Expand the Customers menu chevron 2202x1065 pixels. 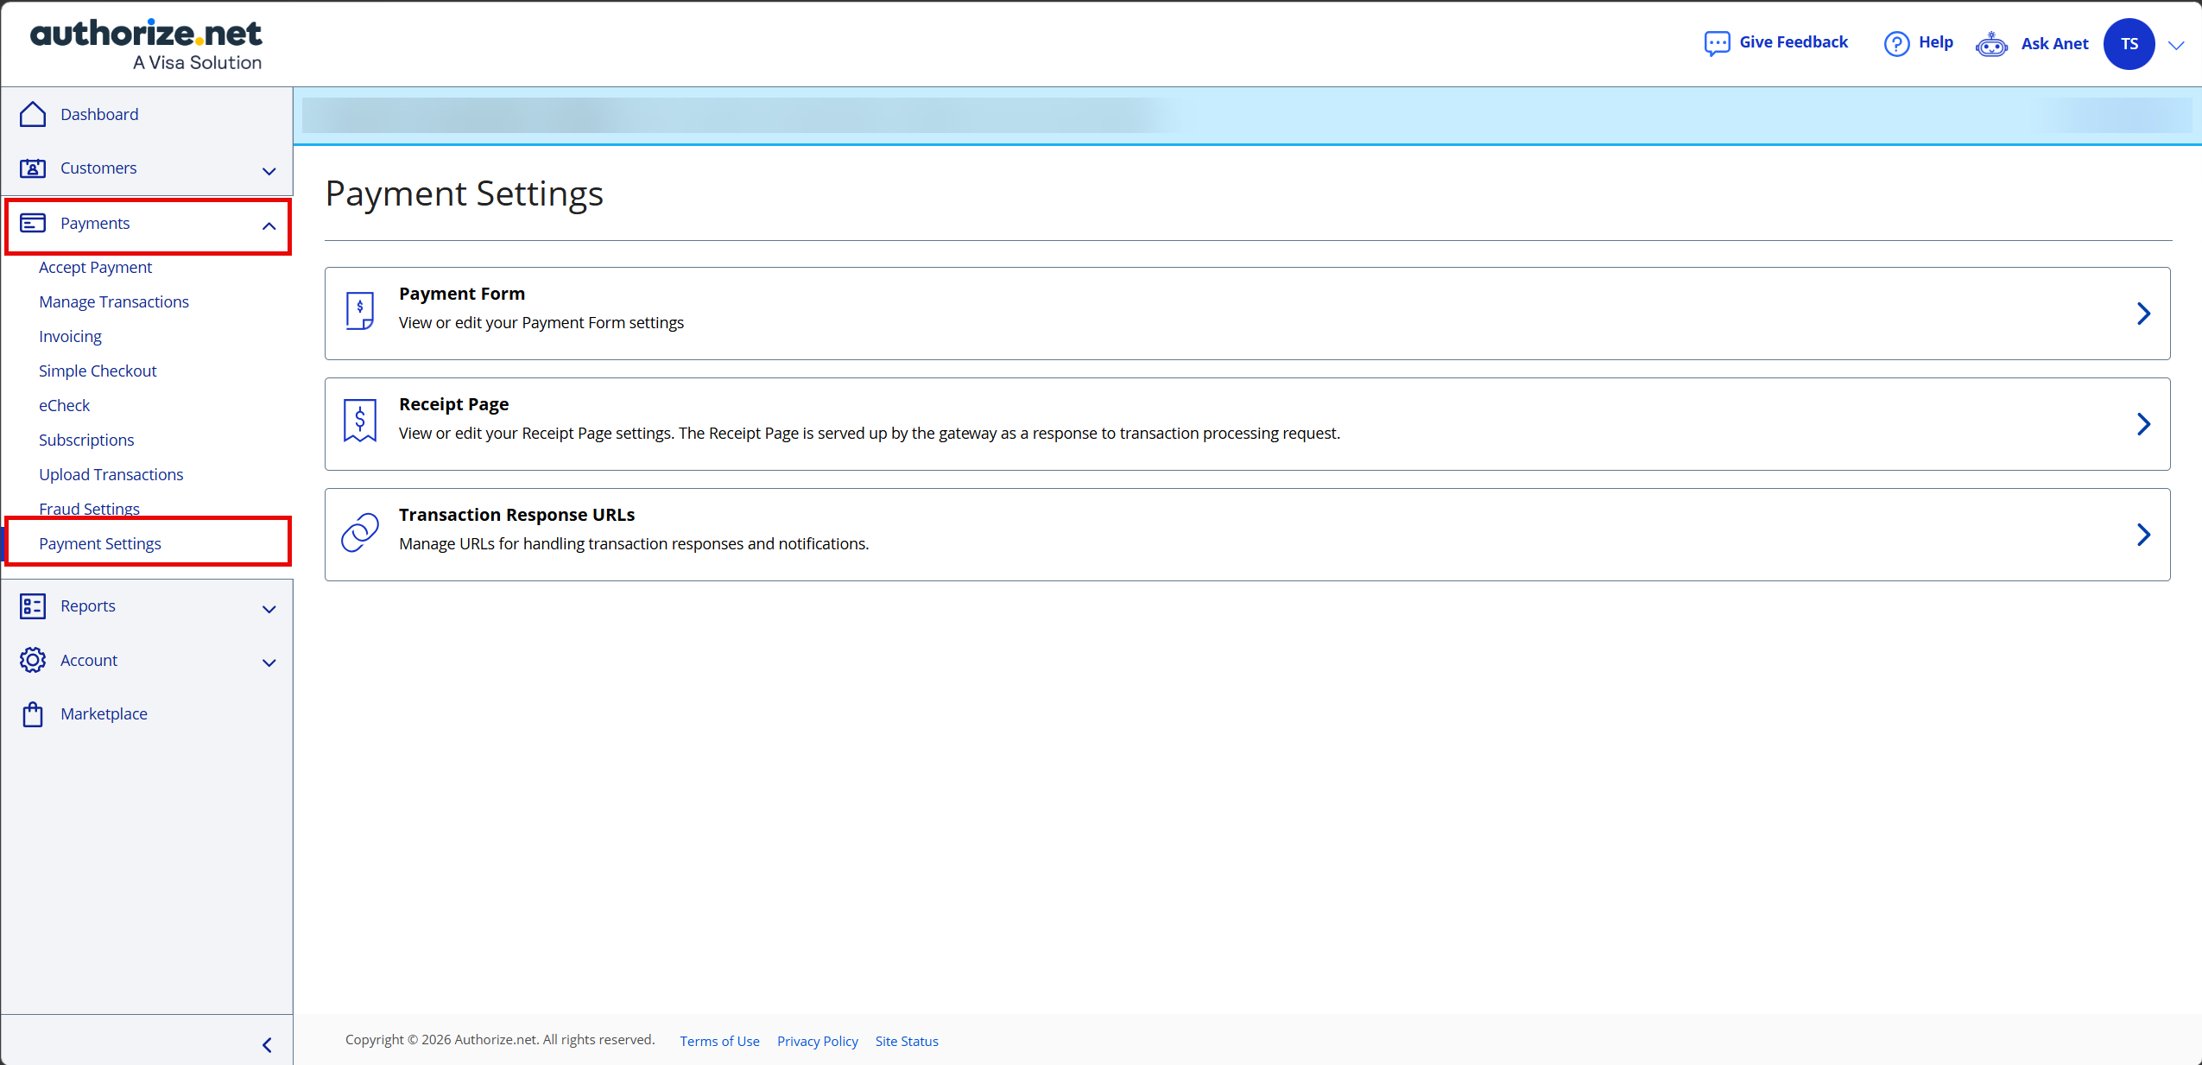point(269,171)
